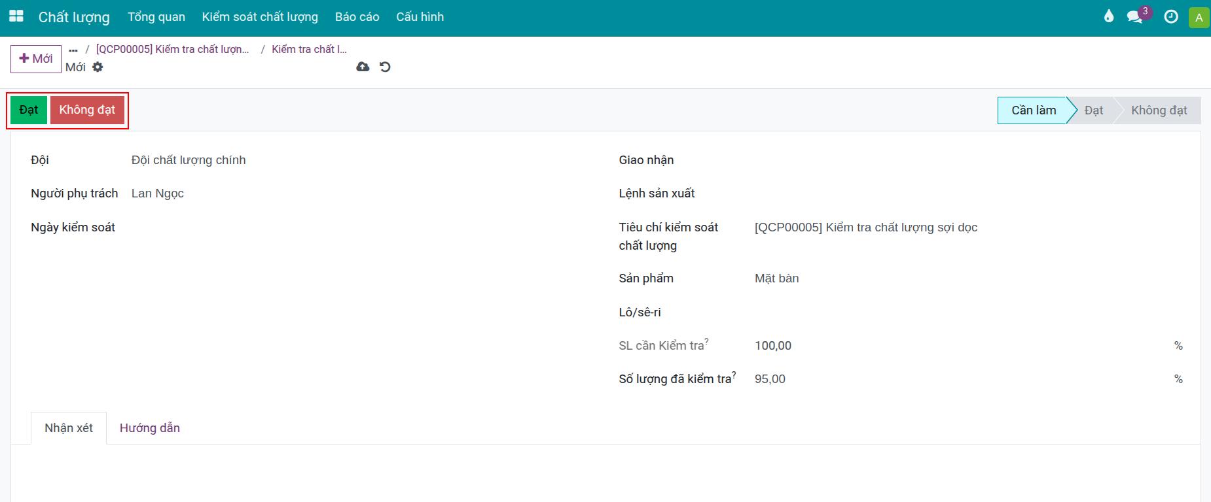Open the activities clock icon

pyautogui.click(x=1171, y=16)
